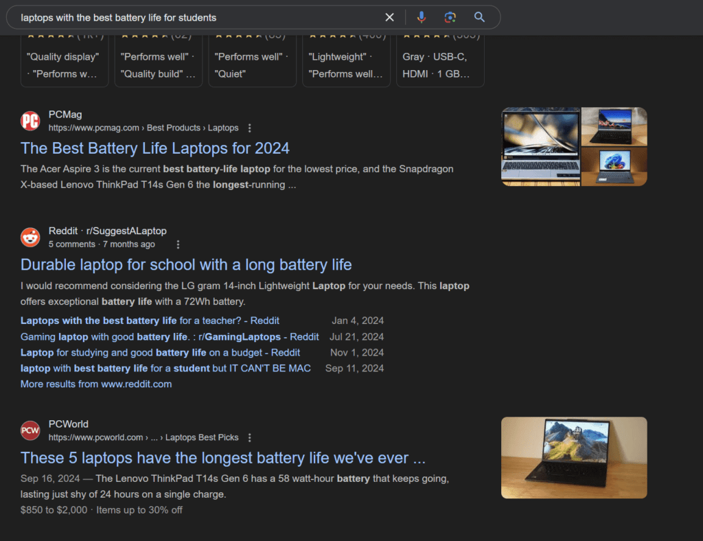Open three-dot menu for PCMag result

pos(250,128)
